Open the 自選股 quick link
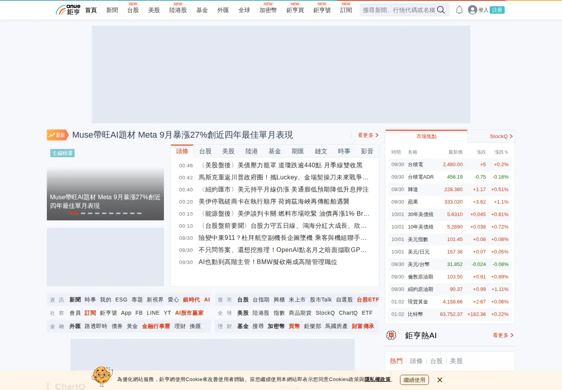Image resolution: width=562 pixels, height=390 pixels. (x=344, y=300)
